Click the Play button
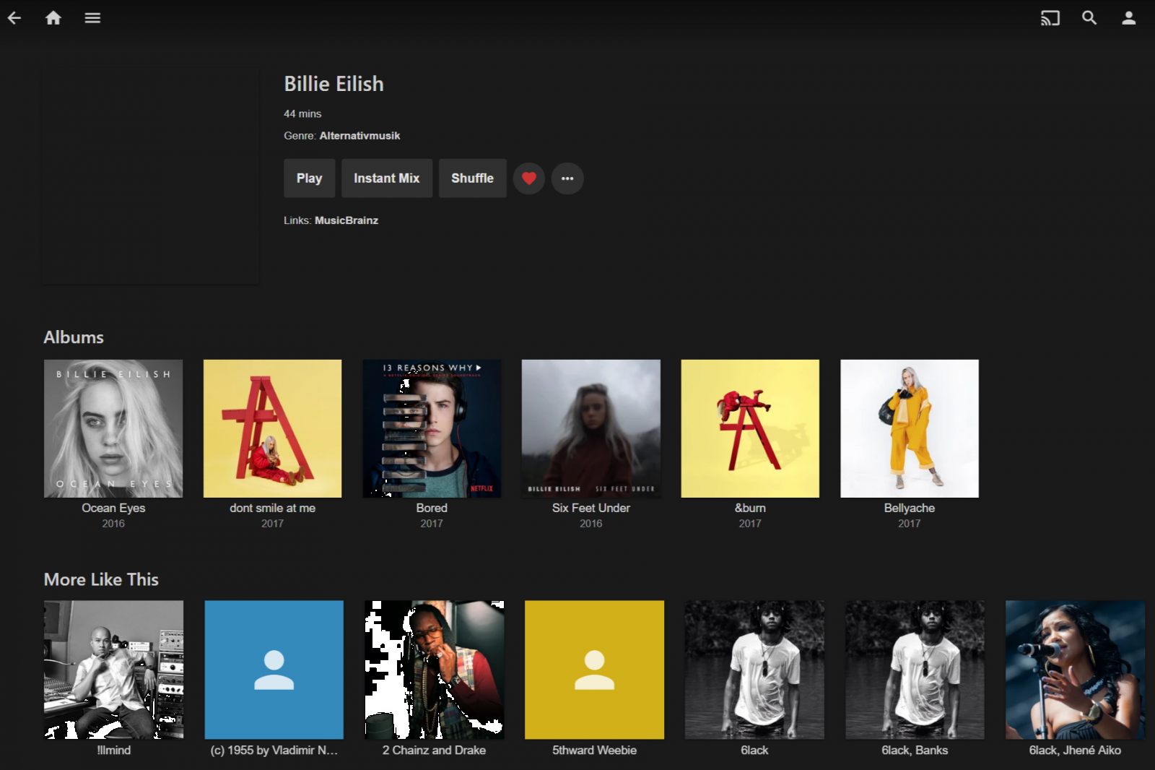The height and width of the screenshot is (770, 1155). coord(309,178)
